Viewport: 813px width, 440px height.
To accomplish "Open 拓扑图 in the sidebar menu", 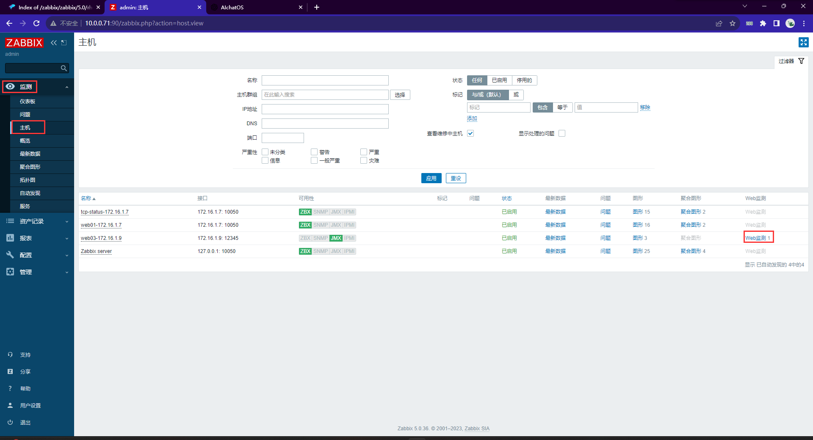I will [x=28, y=180].
